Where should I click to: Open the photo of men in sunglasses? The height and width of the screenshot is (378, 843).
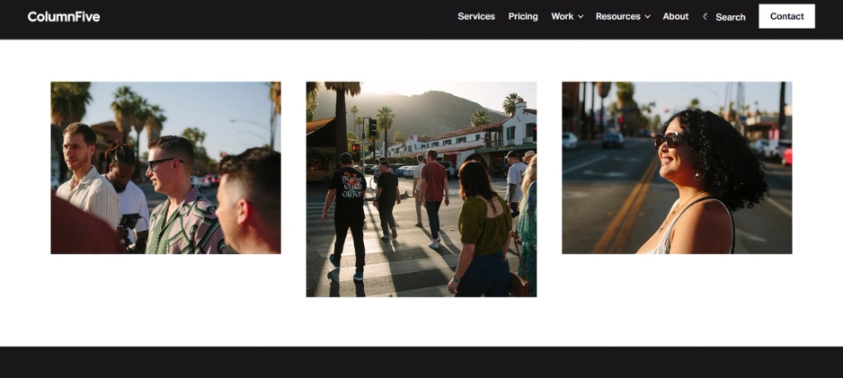pyautogui.click(x=165, y=168)
